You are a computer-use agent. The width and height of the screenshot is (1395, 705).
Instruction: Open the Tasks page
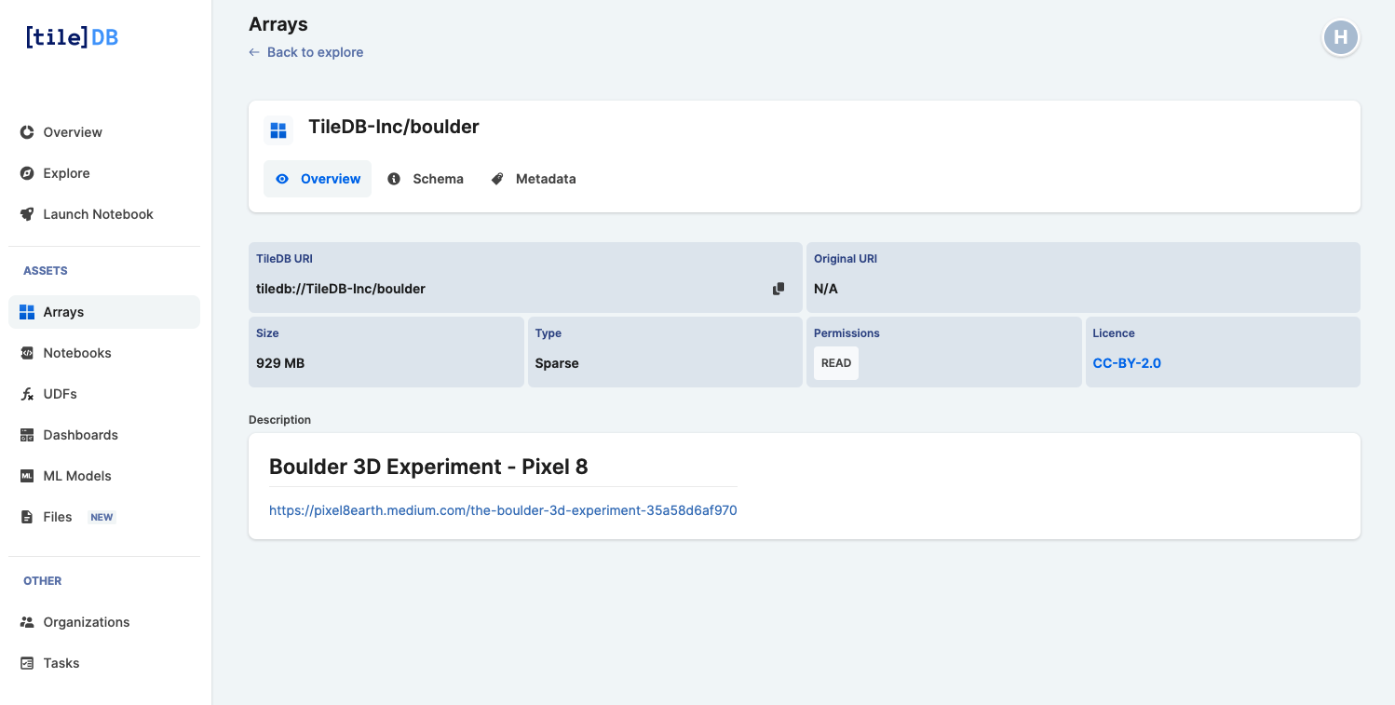[61, 663]
